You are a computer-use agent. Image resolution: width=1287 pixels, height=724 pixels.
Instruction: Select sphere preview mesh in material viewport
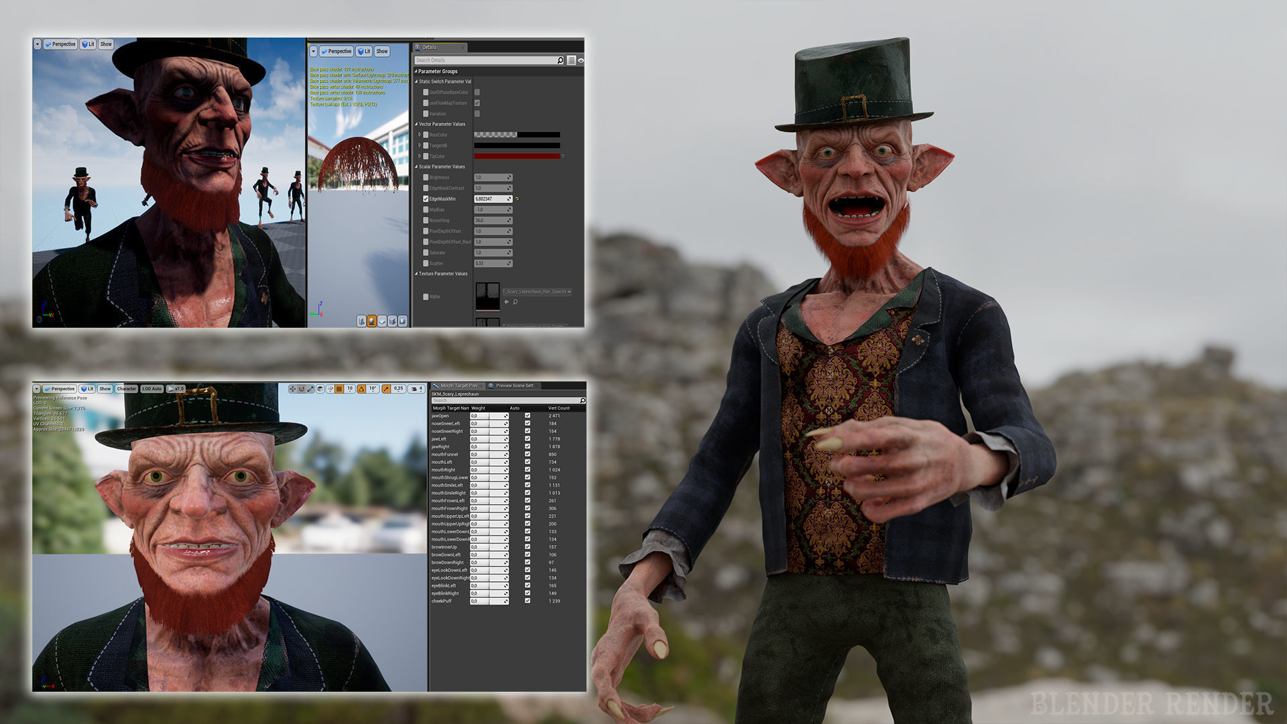pyautogui.click(x=371, y=321)
